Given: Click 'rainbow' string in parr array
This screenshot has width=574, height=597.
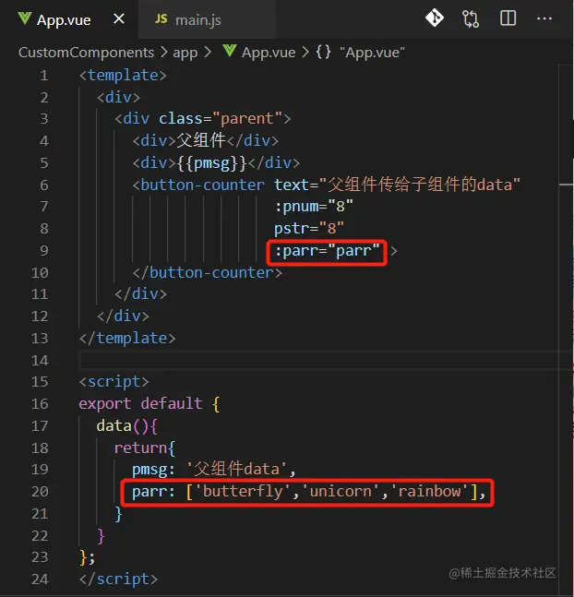Looking at the screenshot, I should (429, 492).
